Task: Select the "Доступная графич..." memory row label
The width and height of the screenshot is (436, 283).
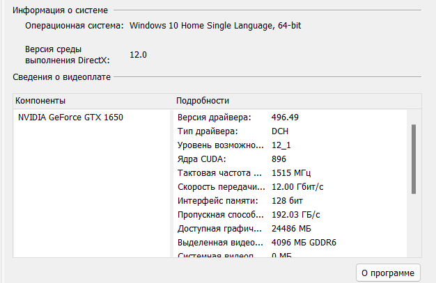Action: (219, 229)
